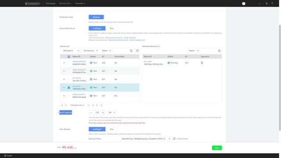
Task: Open the Backup Policy defaultPolicy dropdown
Action: (146, 139)
